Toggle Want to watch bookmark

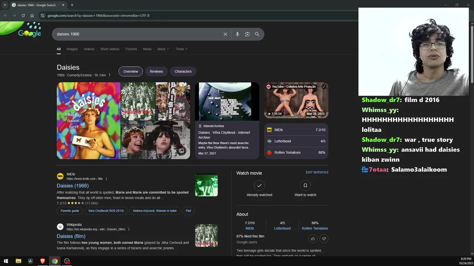(x=305, y=185)
